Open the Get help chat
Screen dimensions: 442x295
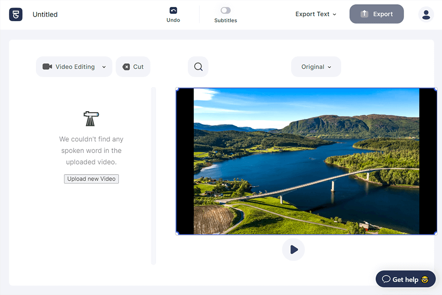pos(406,279)
